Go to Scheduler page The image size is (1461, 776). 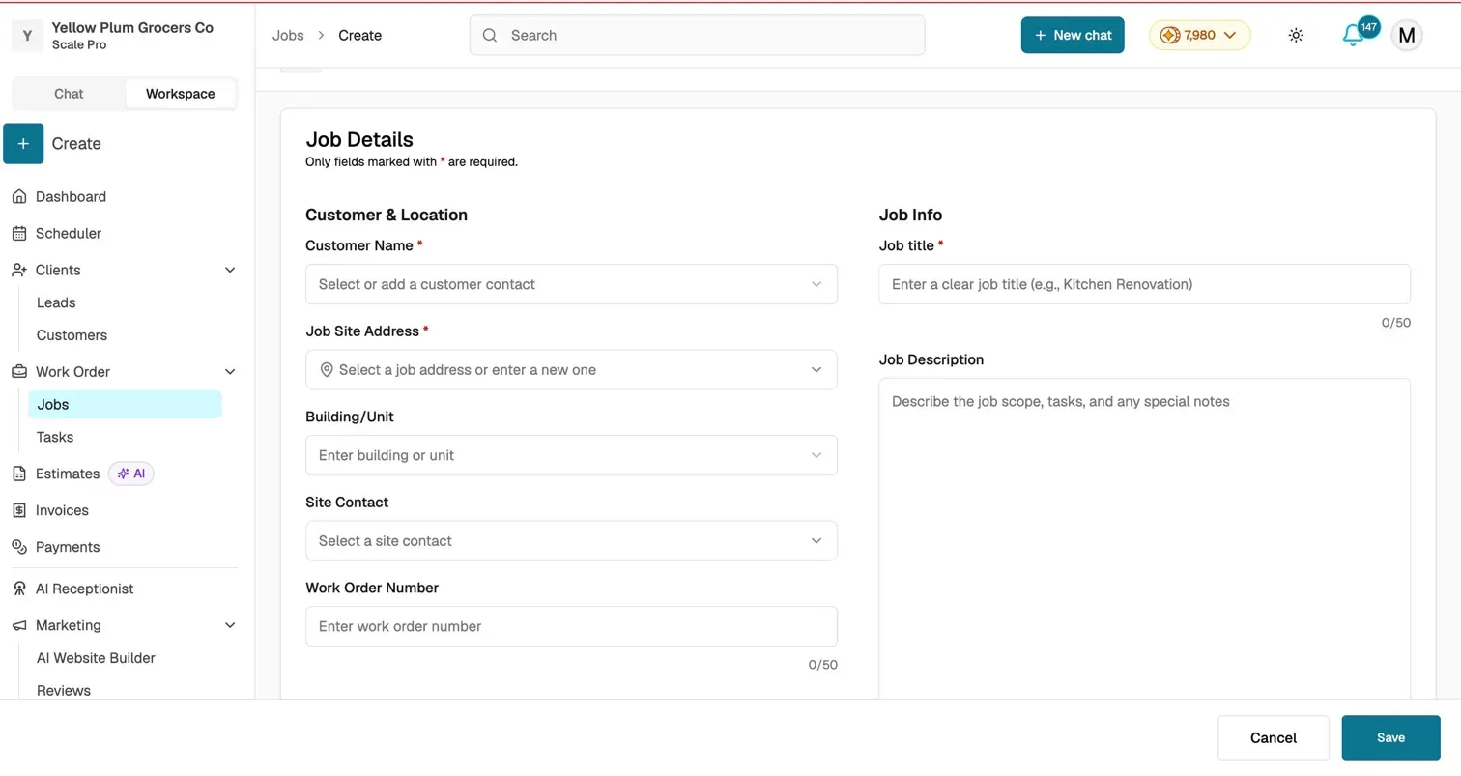pyautogui.click(x=68, y=234)
